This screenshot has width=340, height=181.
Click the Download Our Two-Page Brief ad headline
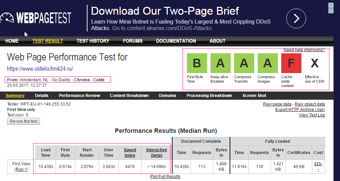(x=165, y=11)
